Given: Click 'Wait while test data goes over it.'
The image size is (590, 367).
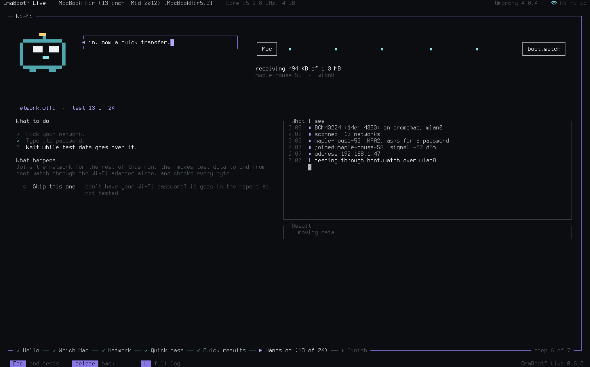Looking at the screenshot, I should (81, 147).
